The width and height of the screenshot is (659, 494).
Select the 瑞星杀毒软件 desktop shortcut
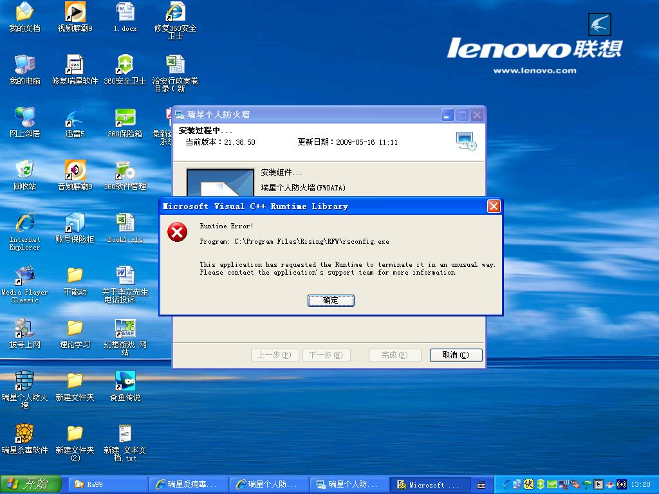pos(25,439)
